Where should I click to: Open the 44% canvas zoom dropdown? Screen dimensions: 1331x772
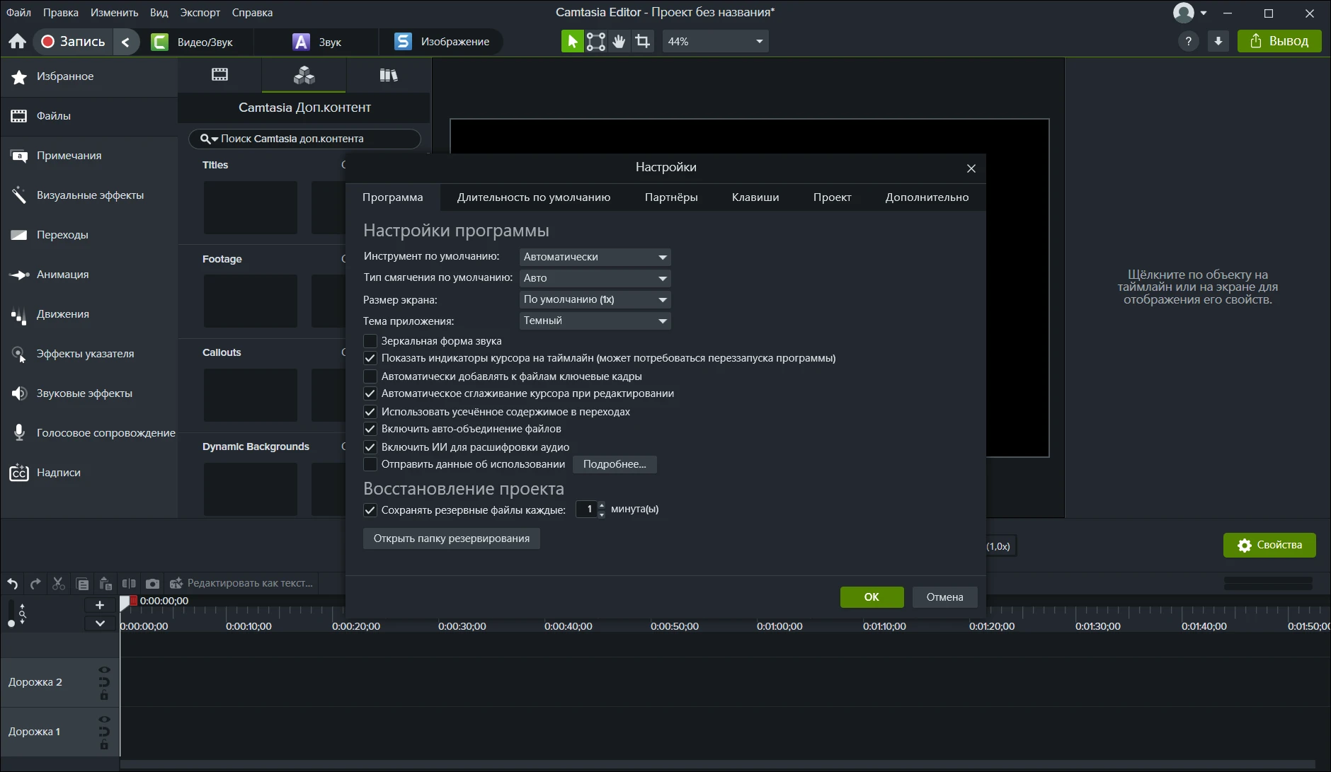coord(715,42)
